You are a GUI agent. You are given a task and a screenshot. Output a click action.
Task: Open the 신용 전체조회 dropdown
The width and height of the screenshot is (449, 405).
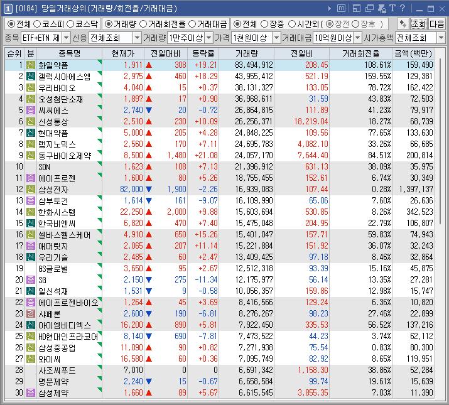pos(137,38)
